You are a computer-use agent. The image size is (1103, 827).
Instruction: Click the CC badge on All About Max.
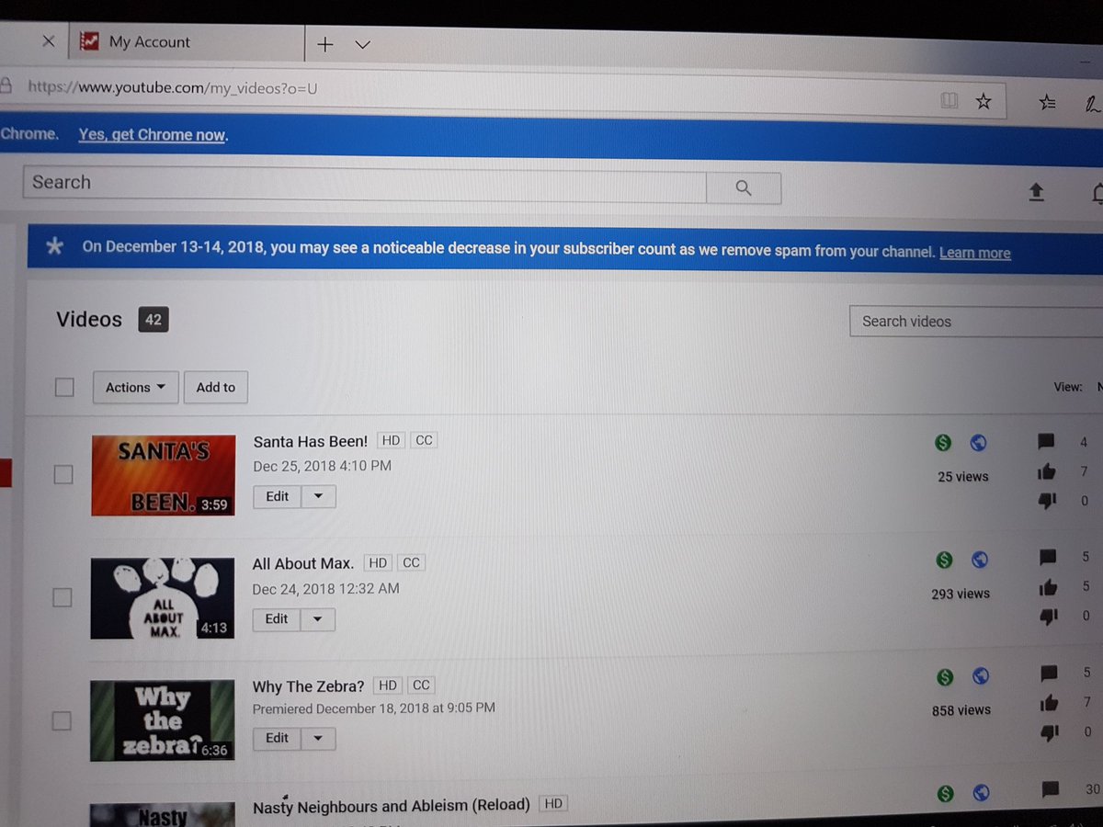[x=411, y=562]
